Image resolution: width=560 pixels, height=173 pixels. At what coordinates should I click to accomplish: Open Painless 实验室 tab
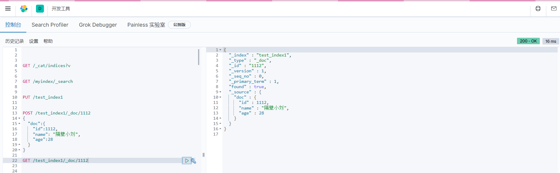tap(146, 25)
